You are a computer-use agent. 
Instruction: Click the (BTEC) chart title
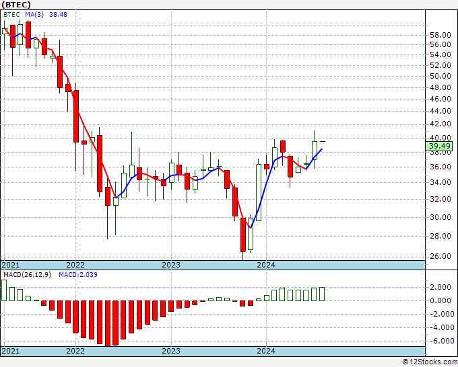click(15, 5)
